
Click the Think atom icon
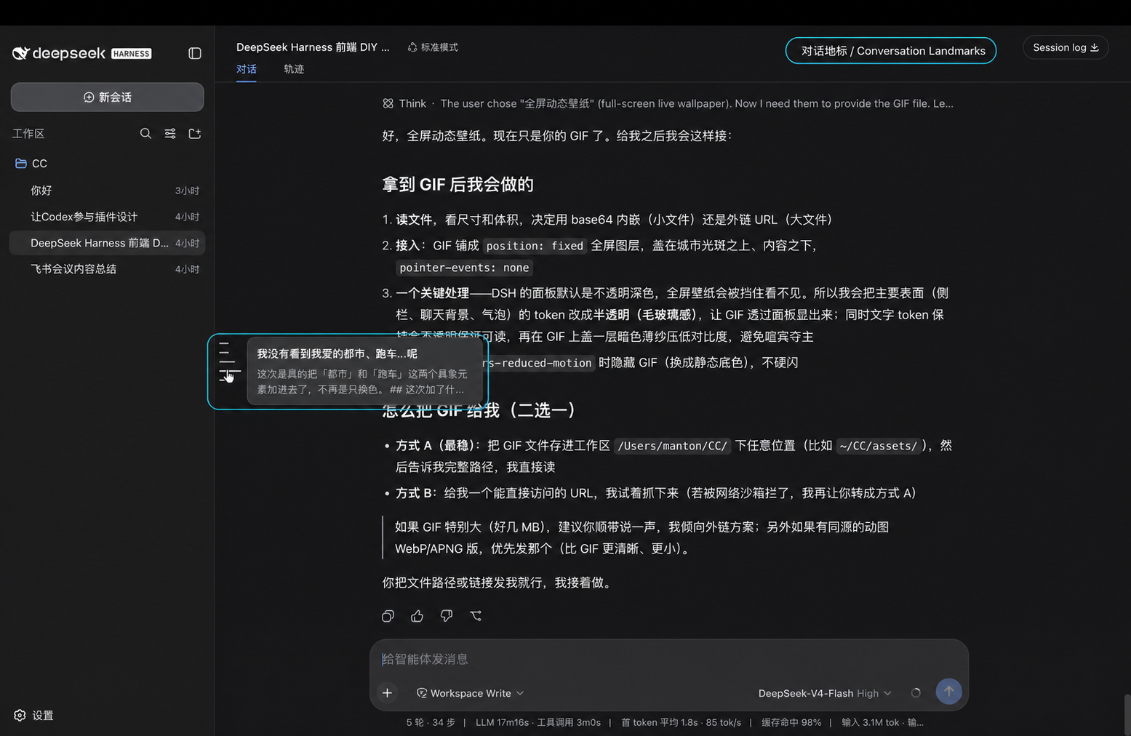pyautogui.click(x=388, y=103)
